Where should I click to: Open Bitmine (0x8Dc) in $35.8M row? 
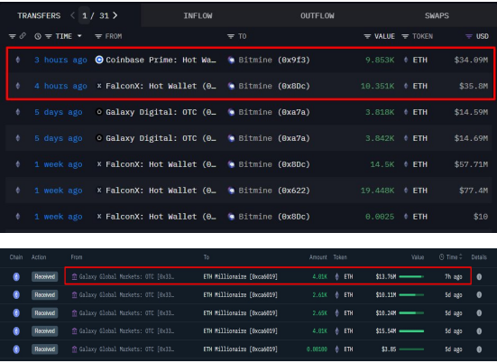(274, 86)
